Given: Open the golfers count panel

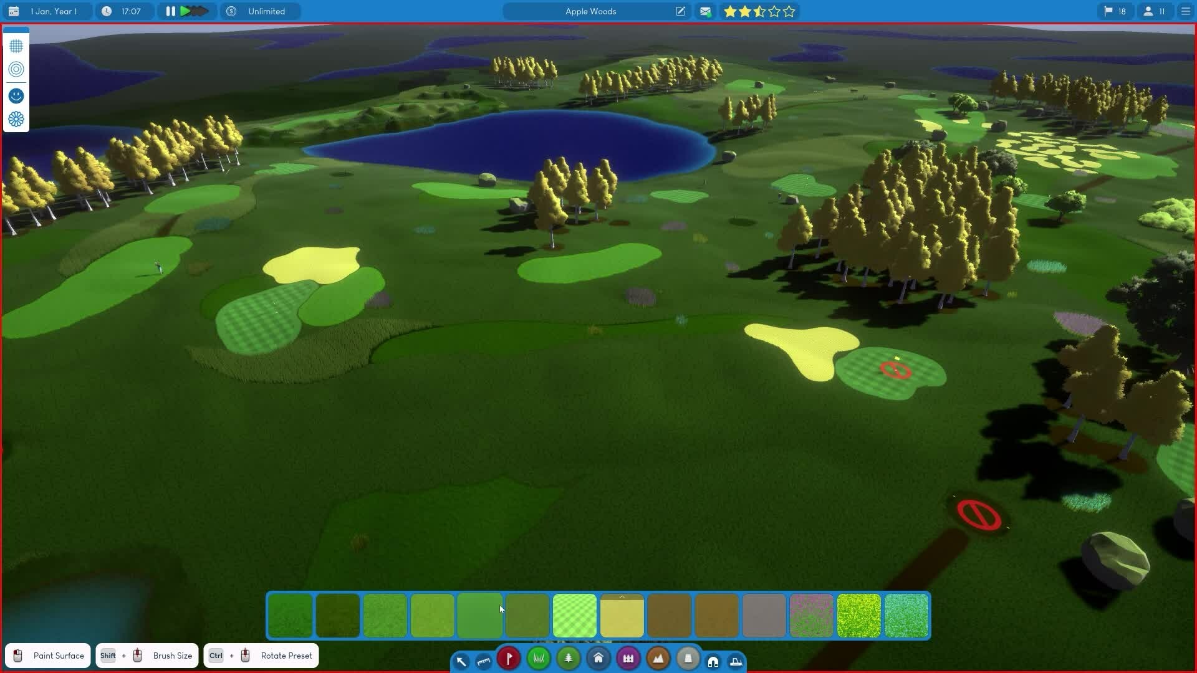Looking at the screenshot, I should click(1154, 11).
